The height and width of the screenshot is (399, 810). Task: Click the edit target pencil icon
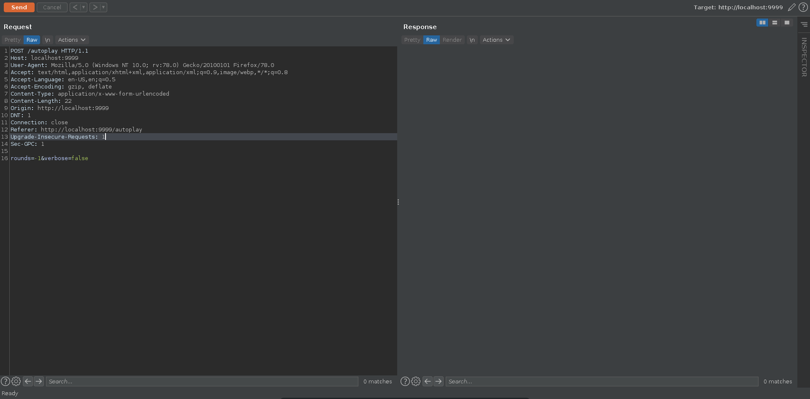point(791,7)
